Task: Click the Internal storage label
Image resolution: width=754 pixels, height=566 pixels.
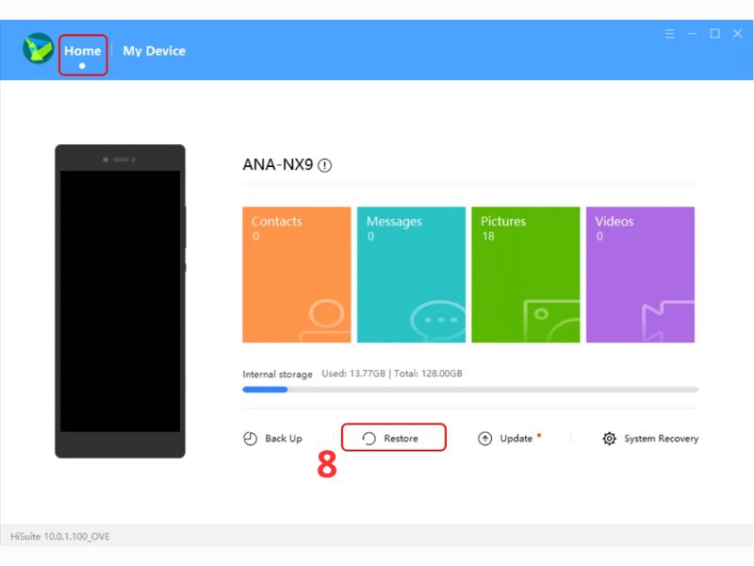Action: [x=277, y=374]
